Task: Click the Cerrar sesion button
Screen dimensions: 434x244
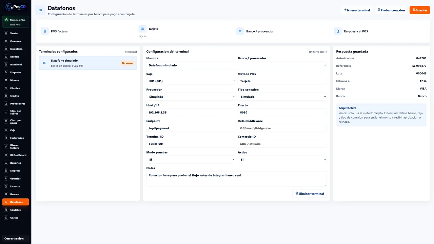Action: [16, 238]
